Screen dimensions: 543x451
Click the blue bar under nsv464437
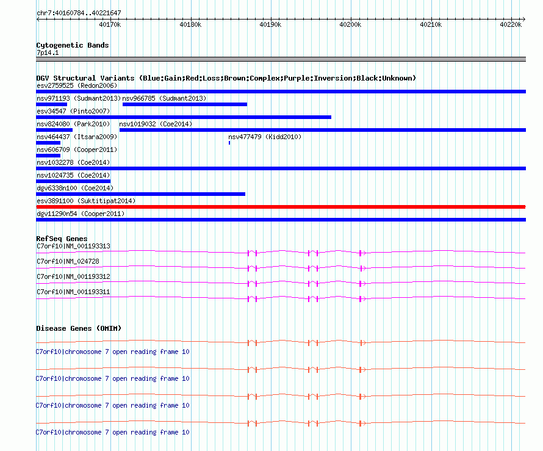pyautogui.click(x=48, y=143)
